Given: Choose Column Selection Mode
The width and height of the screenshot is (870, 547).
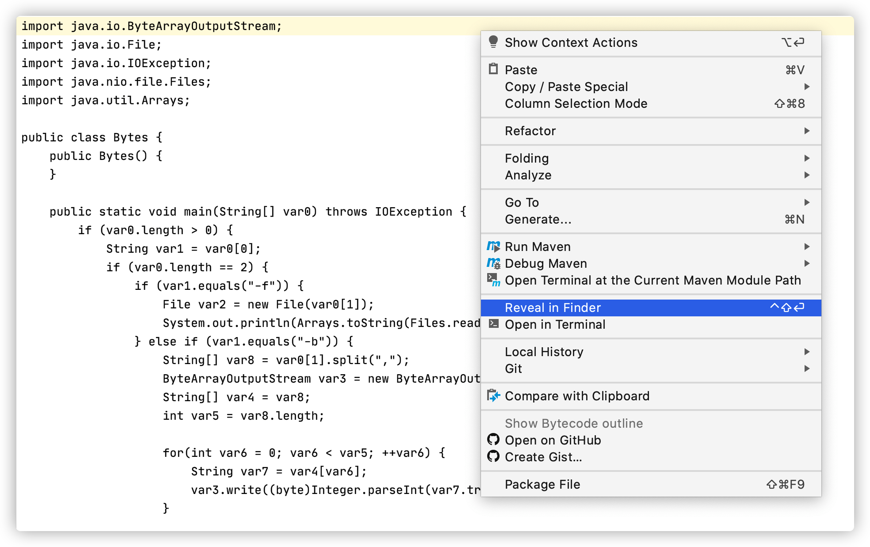Looking at the screenshot, I should coord(576,103).
